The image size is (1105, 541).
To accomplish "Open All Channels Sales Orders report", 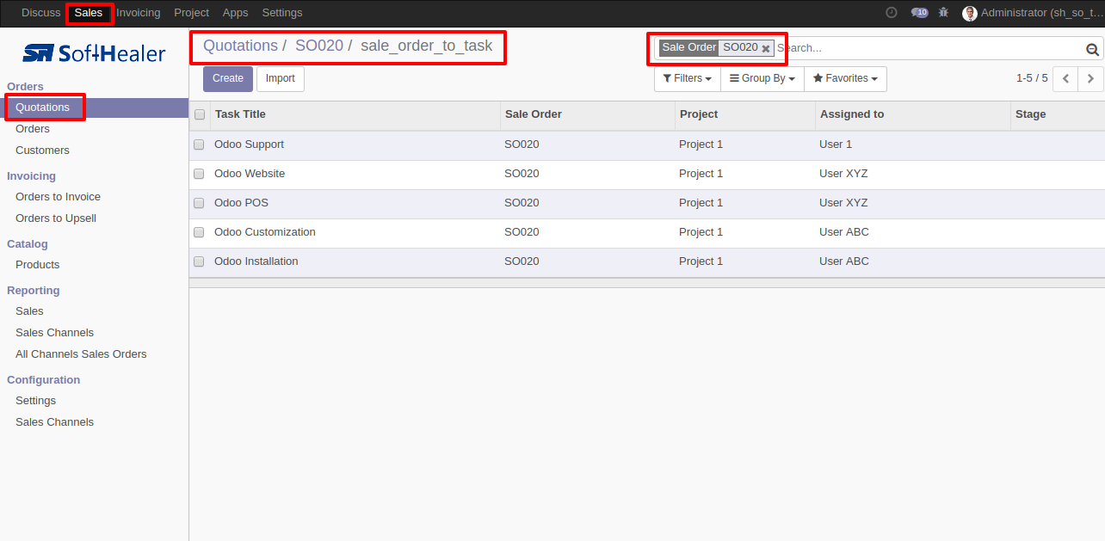I will point(81,354).
